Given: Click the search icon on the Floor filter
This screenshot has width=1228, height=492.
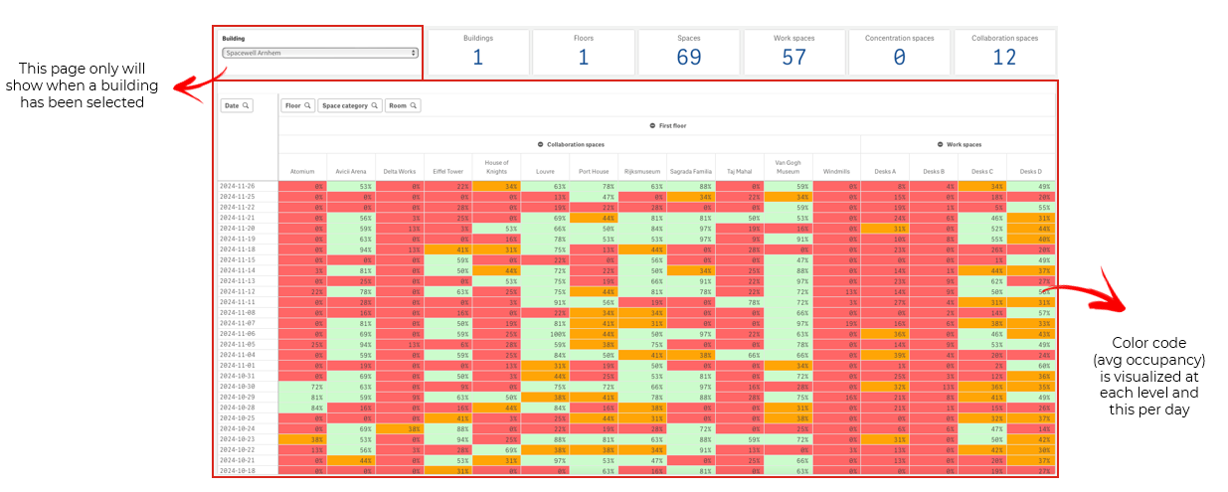Looking at the screenshot, I should tap(309, 105).
